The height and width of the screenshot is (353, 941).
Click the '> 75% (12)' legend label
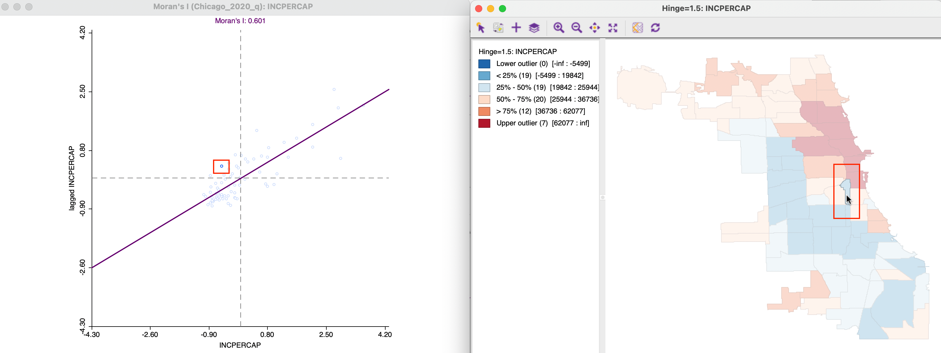513,111
